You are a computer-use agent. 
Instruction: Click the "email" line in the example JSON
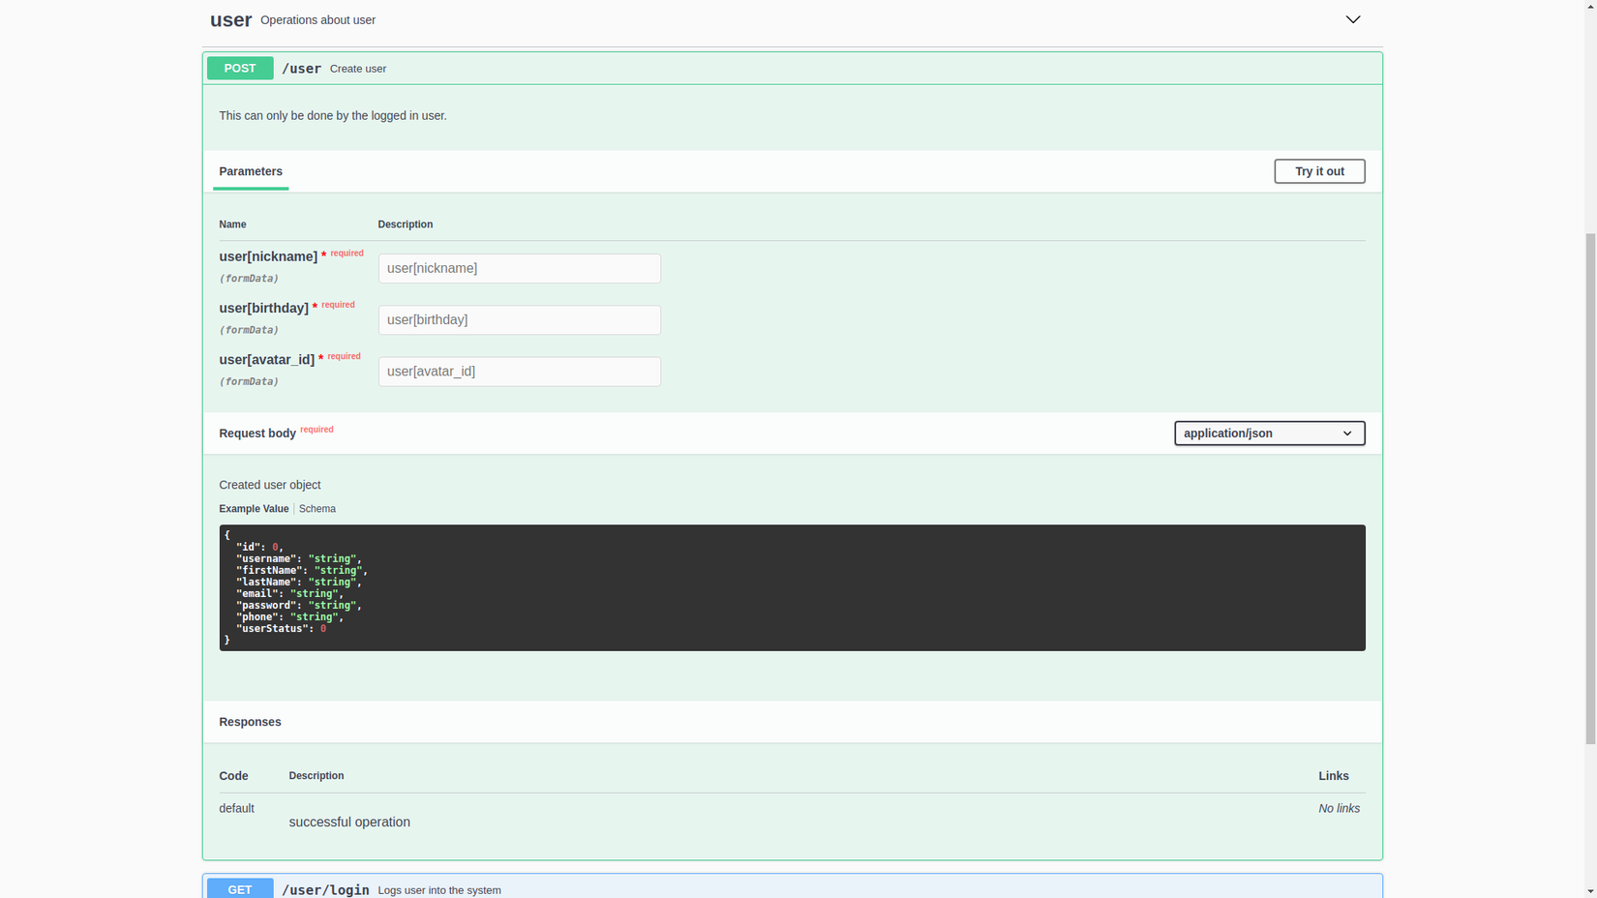point(289,593)
